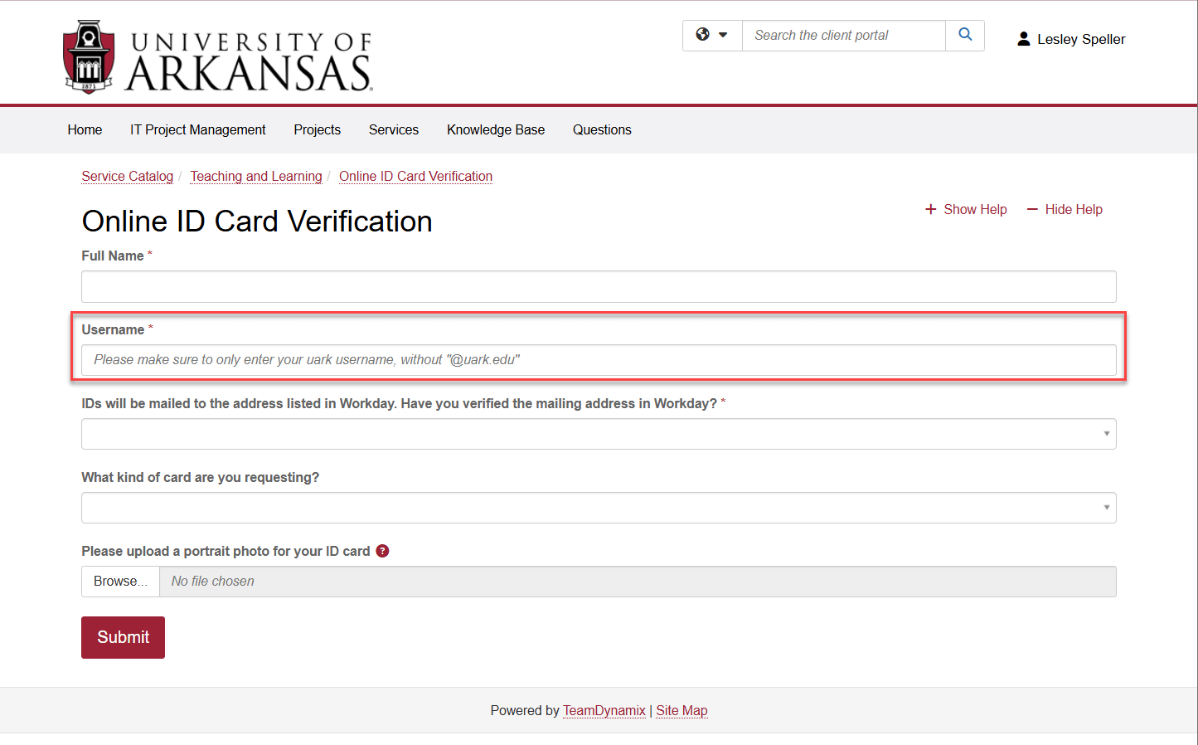The height and width of the screenshot is (745, 1198).
Task: Click the University of Arkansas logo
Action: click(x=218, y=56)
